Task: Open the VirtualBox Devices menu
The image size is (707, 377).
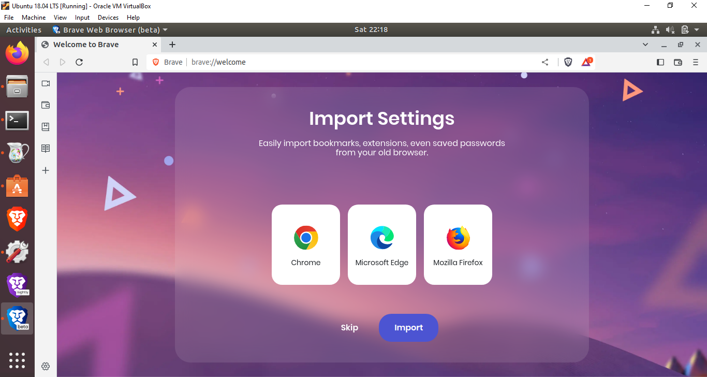Action: click(x=108, y=18)
